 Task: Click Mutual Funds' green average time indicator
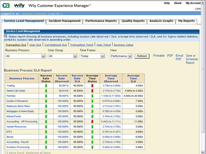(x=92, y=117)
